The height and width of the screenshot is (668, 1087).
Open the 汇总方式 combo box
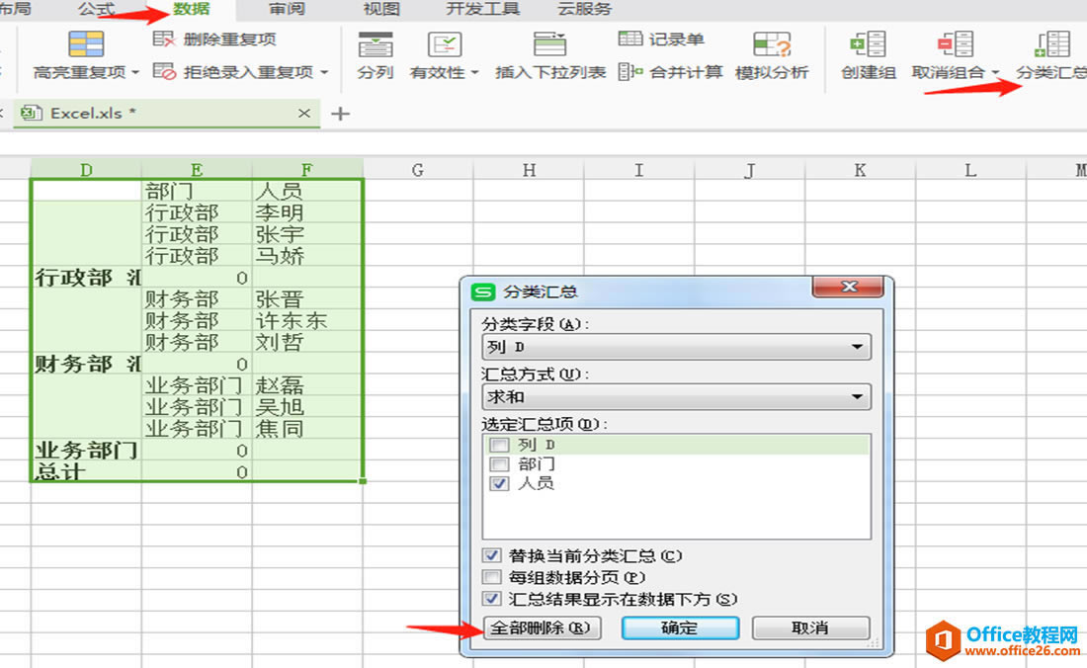pyautogui.click(x=676, y=397)
